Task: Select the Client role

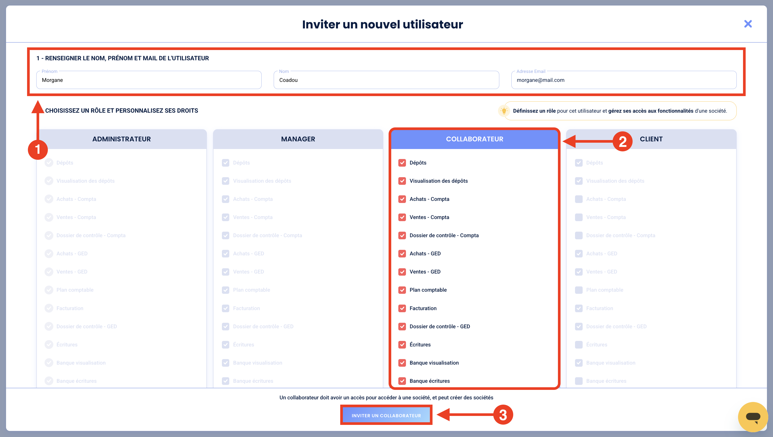Action: click(651, 139)
